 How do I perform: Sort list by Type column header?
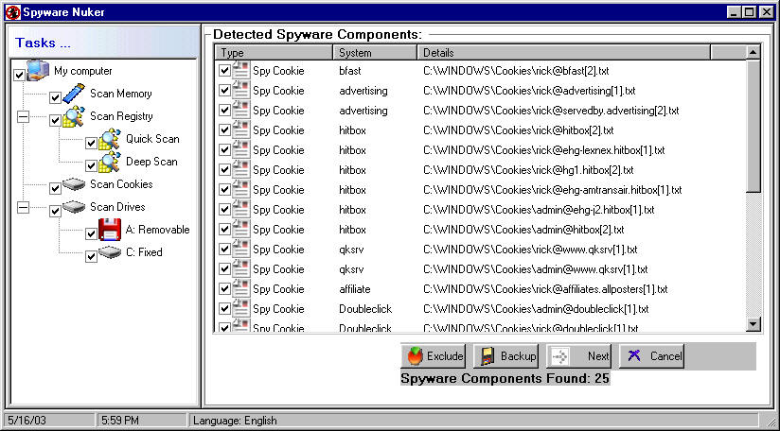(x=275, y=52)
